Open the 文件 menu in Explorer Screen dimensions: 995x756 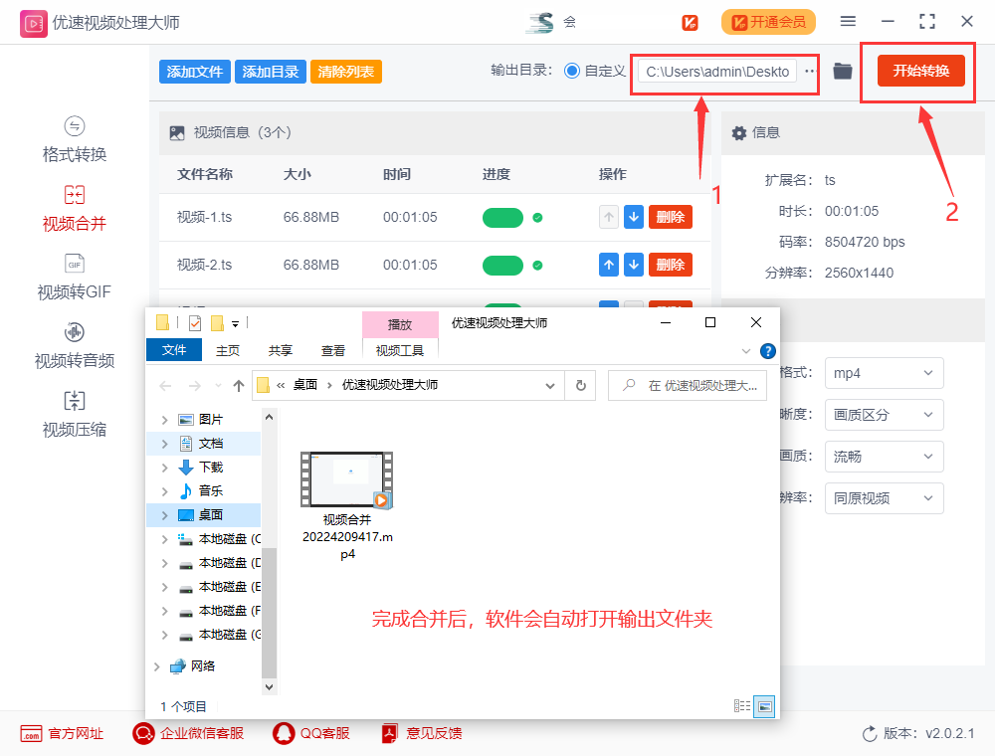point(174,349)
